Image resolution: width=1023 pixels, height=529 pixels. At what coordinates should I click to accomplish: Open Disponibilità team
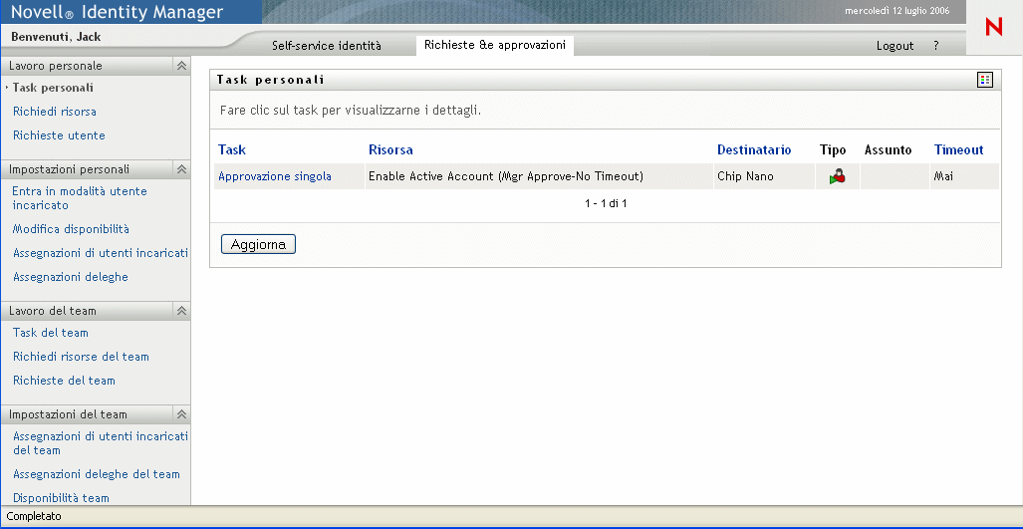coord(61,498)
